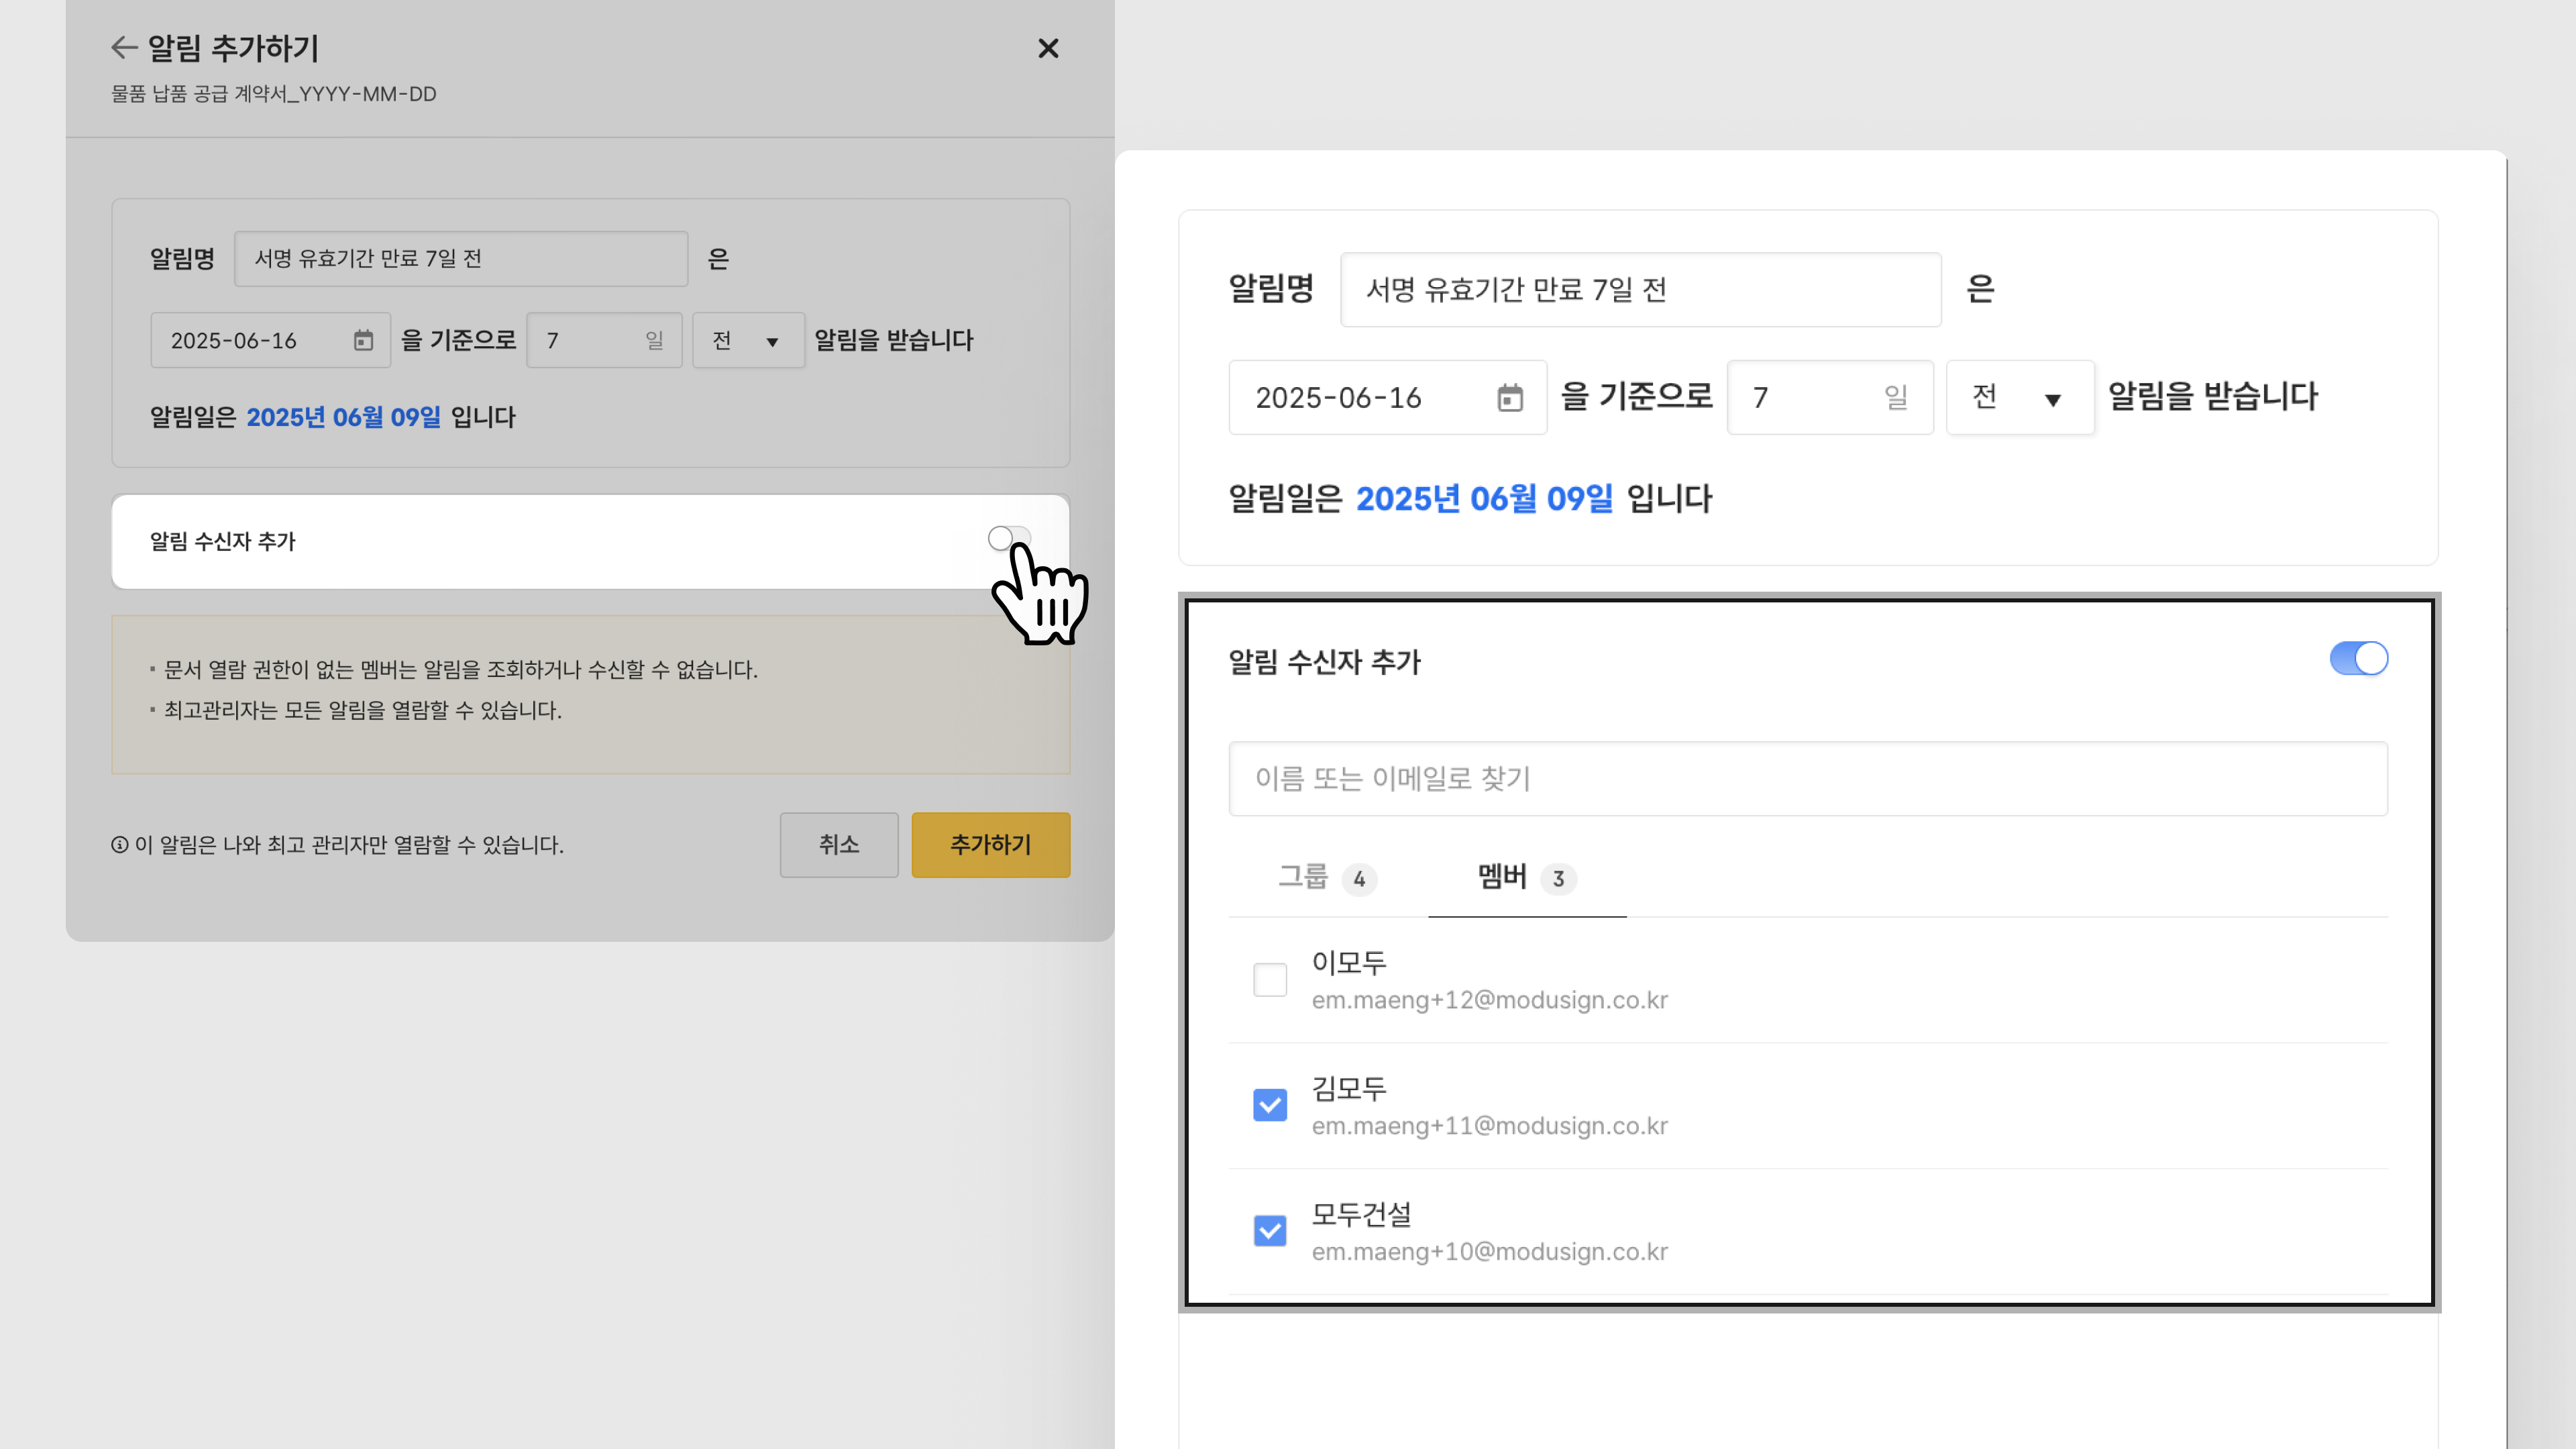2576x1449 pixels.
Task: Click the 취소 button
Action: (838, 845)
